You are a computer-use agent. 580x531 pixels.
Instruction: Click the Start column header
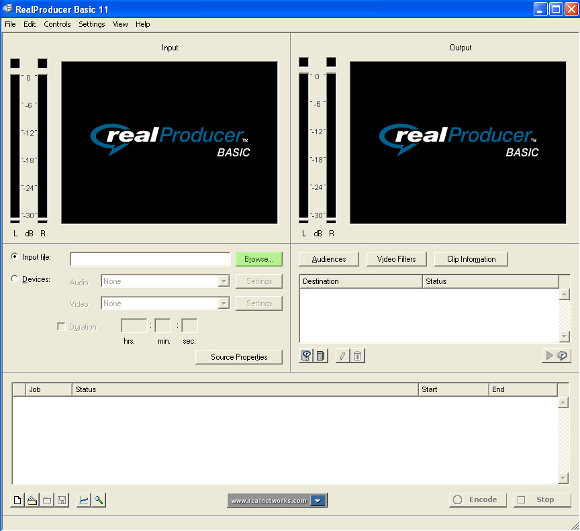(454, 389)
